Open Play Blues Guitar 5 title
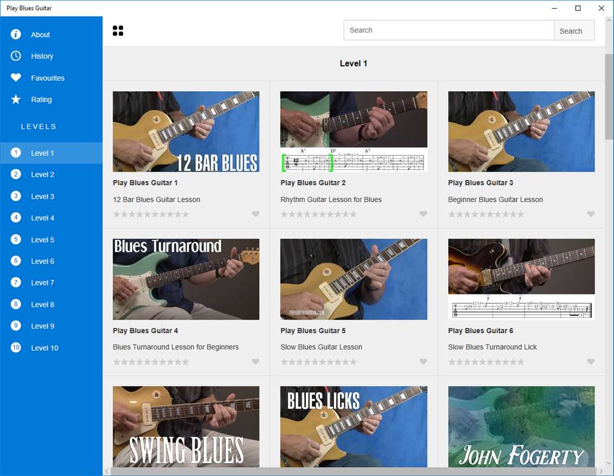 coord(313,330)
